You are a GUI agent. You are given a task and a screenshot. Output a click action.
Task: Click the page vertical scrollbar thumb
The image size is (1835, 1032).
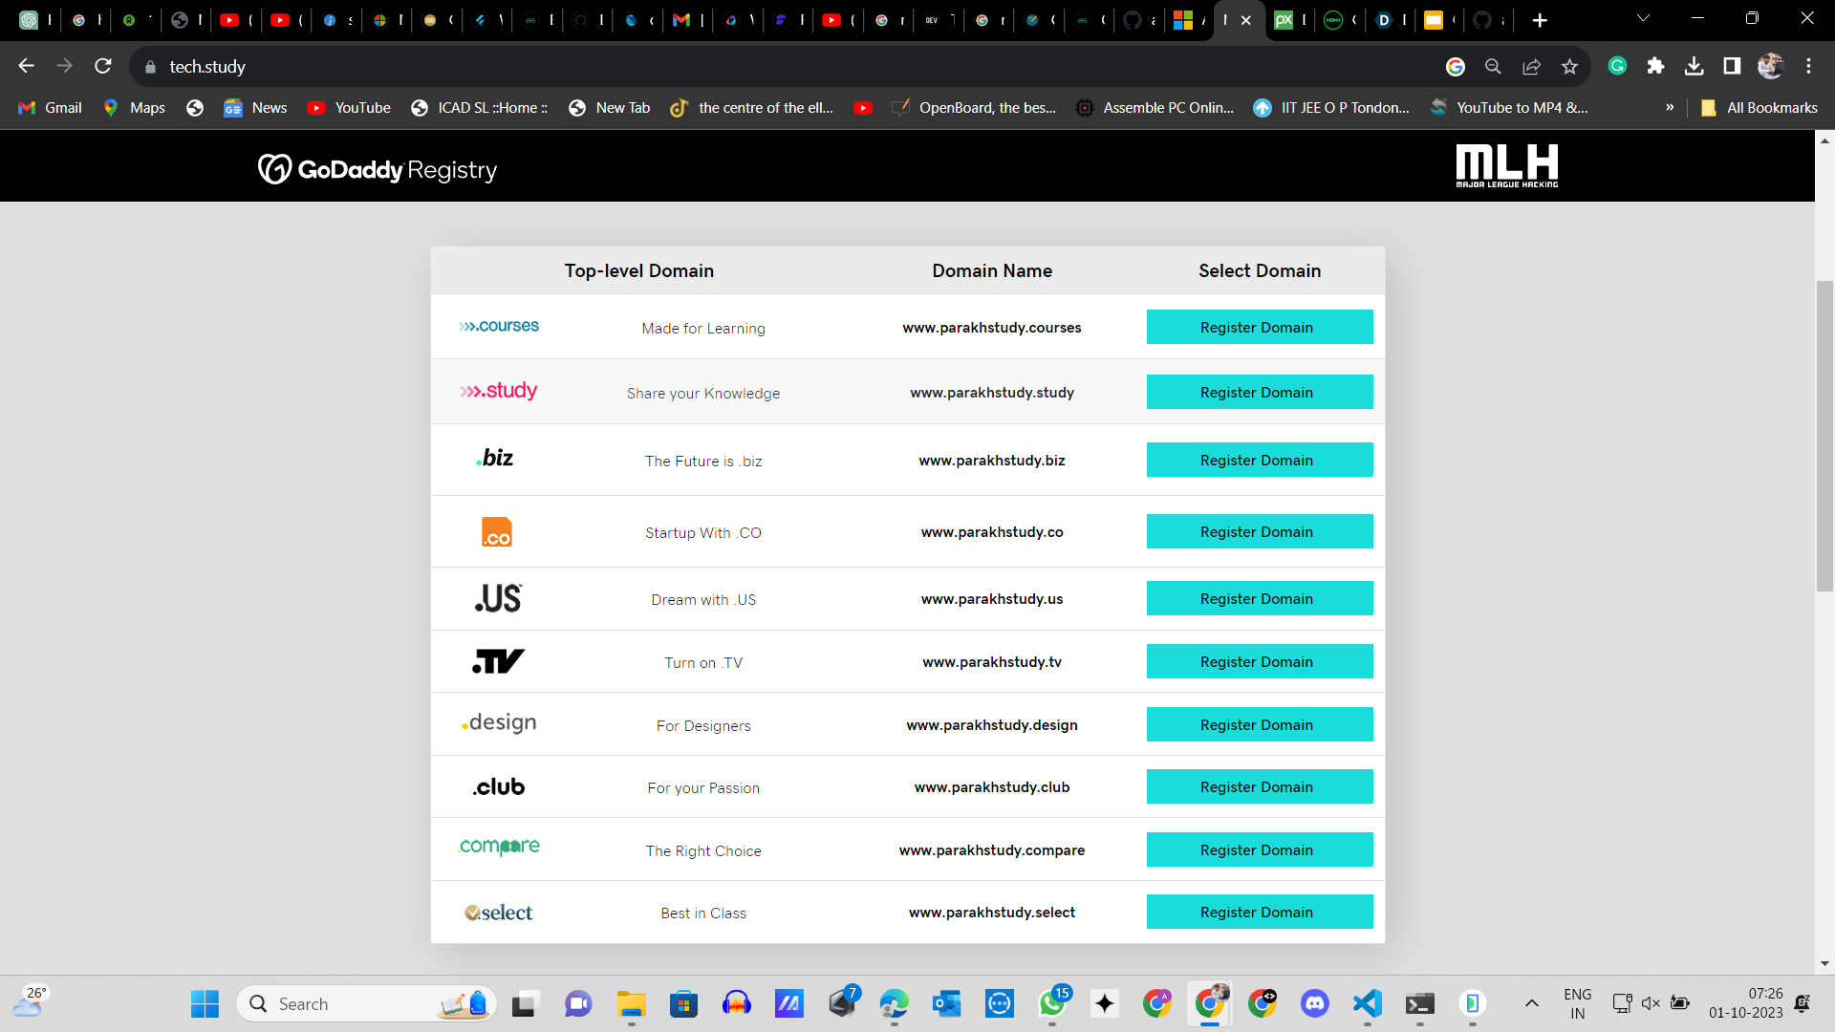[x=1824, y=435]
